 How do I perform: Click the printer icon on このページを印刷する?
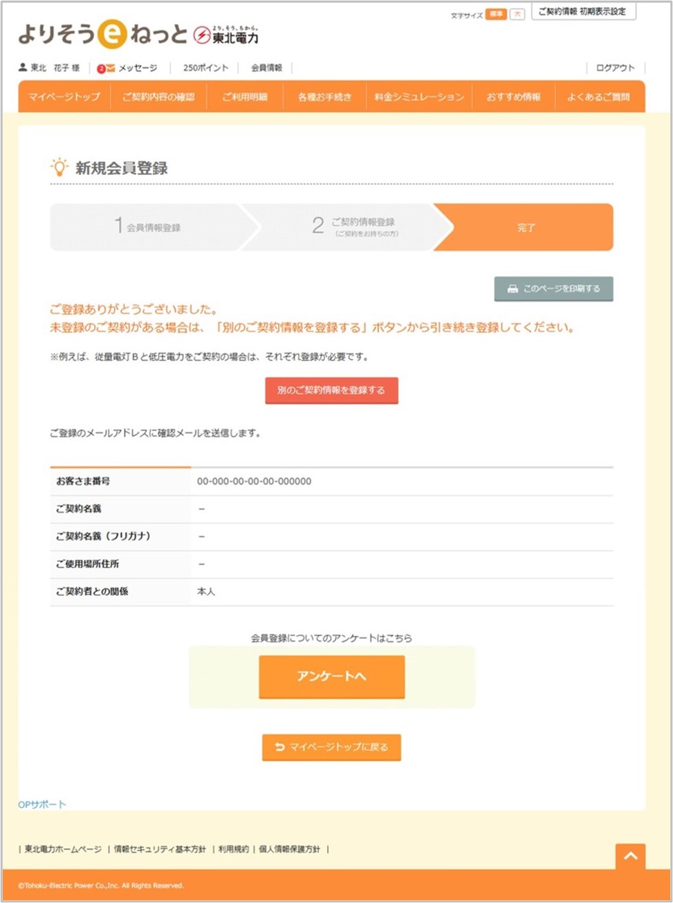coord(512,289)
